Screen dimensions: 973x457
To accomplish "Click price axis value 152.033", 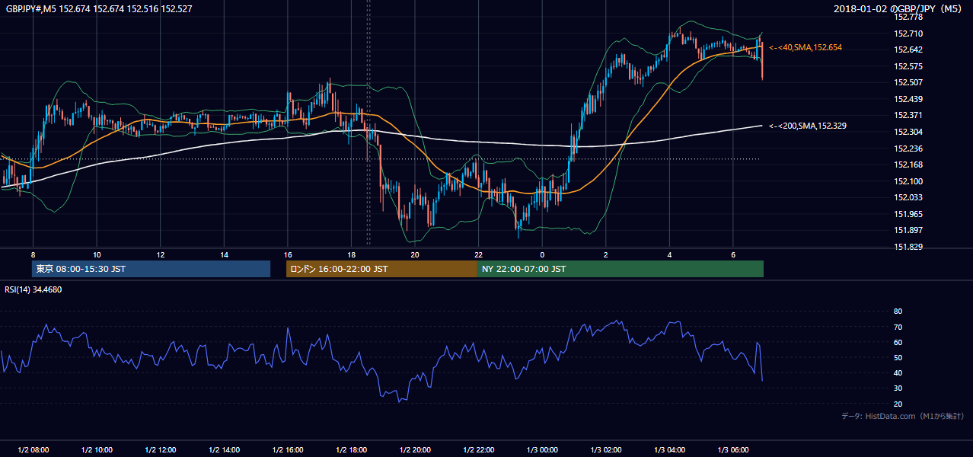I will [x=908, y=197].
